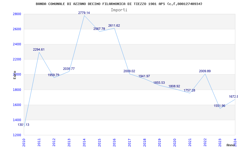
Task: Click the Importi chart subtitle
Action: (x=119, y=10)
